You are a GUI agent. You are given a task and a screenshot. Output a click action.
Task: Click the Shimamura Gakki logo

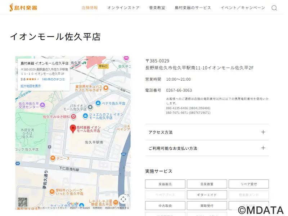click(23, 7)
